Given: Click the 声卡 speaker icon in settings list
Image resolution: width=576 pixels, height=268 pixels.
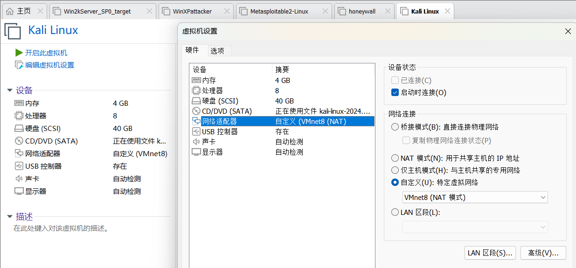Looking at the screenshot, I should click(x=196, y=142).
